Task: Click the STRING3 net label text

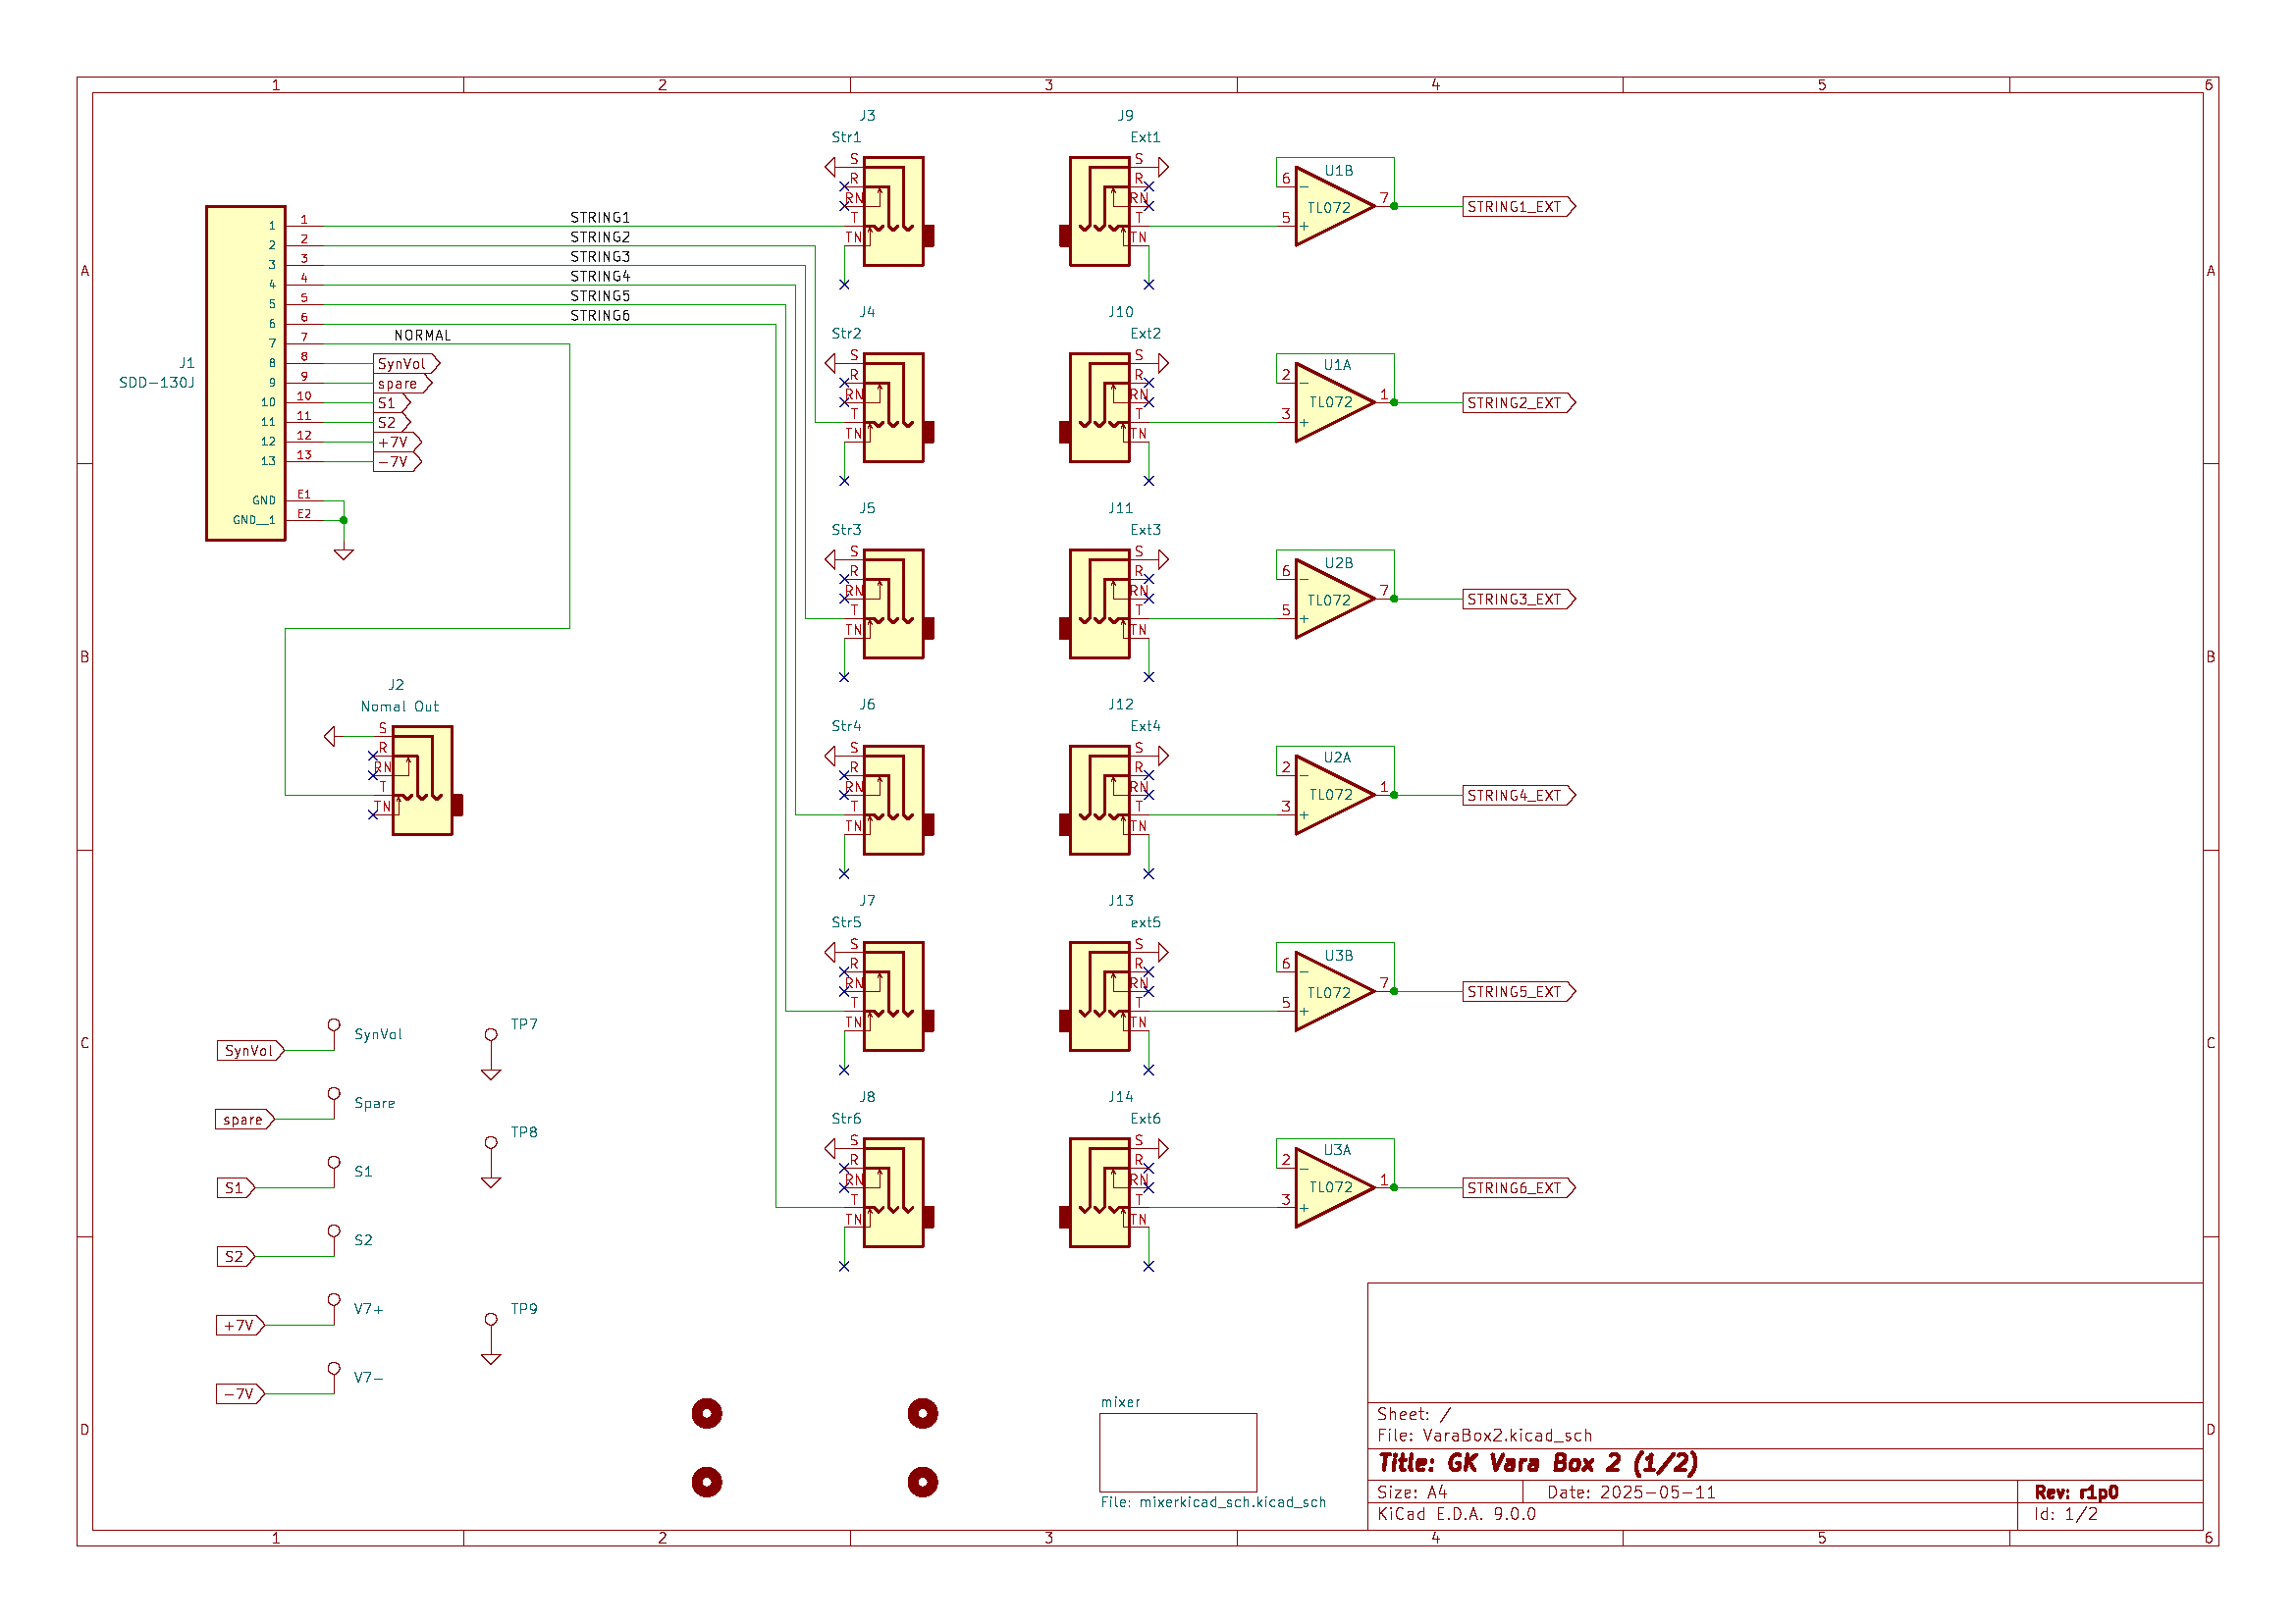Action: click(600, 257)
